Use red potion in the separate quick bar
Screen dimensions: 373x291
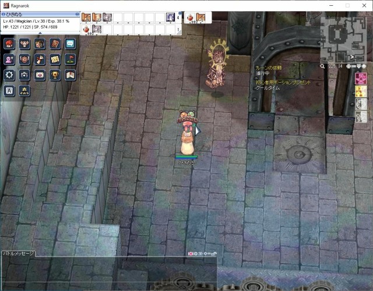point(191,17)
